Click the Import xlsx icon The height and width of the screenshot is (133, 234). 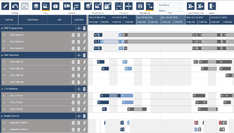pos(191,6)
